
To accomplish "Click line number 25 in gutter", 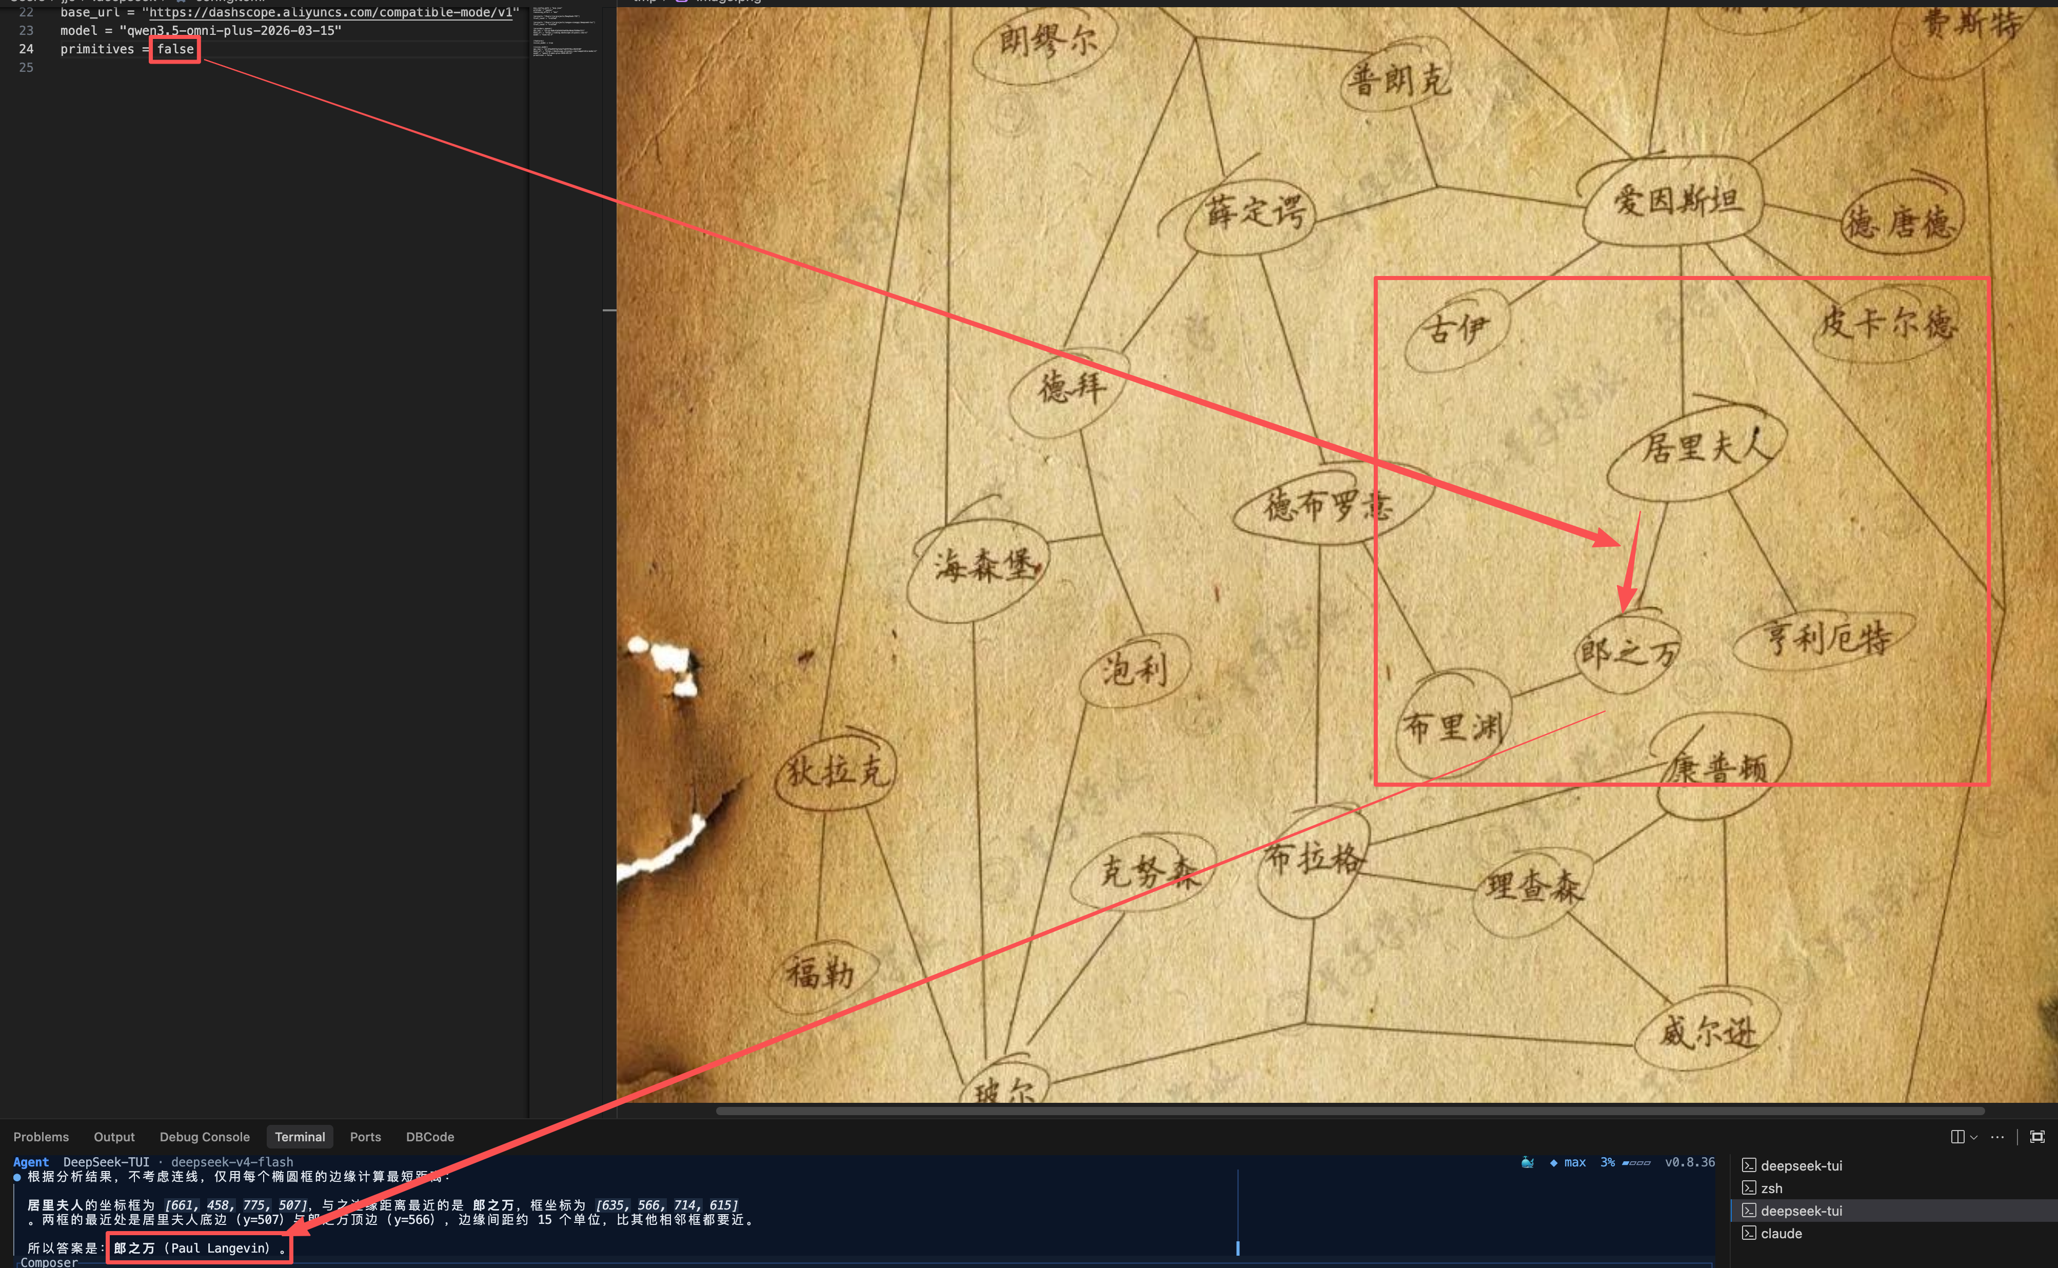I will tap(26, 67).
